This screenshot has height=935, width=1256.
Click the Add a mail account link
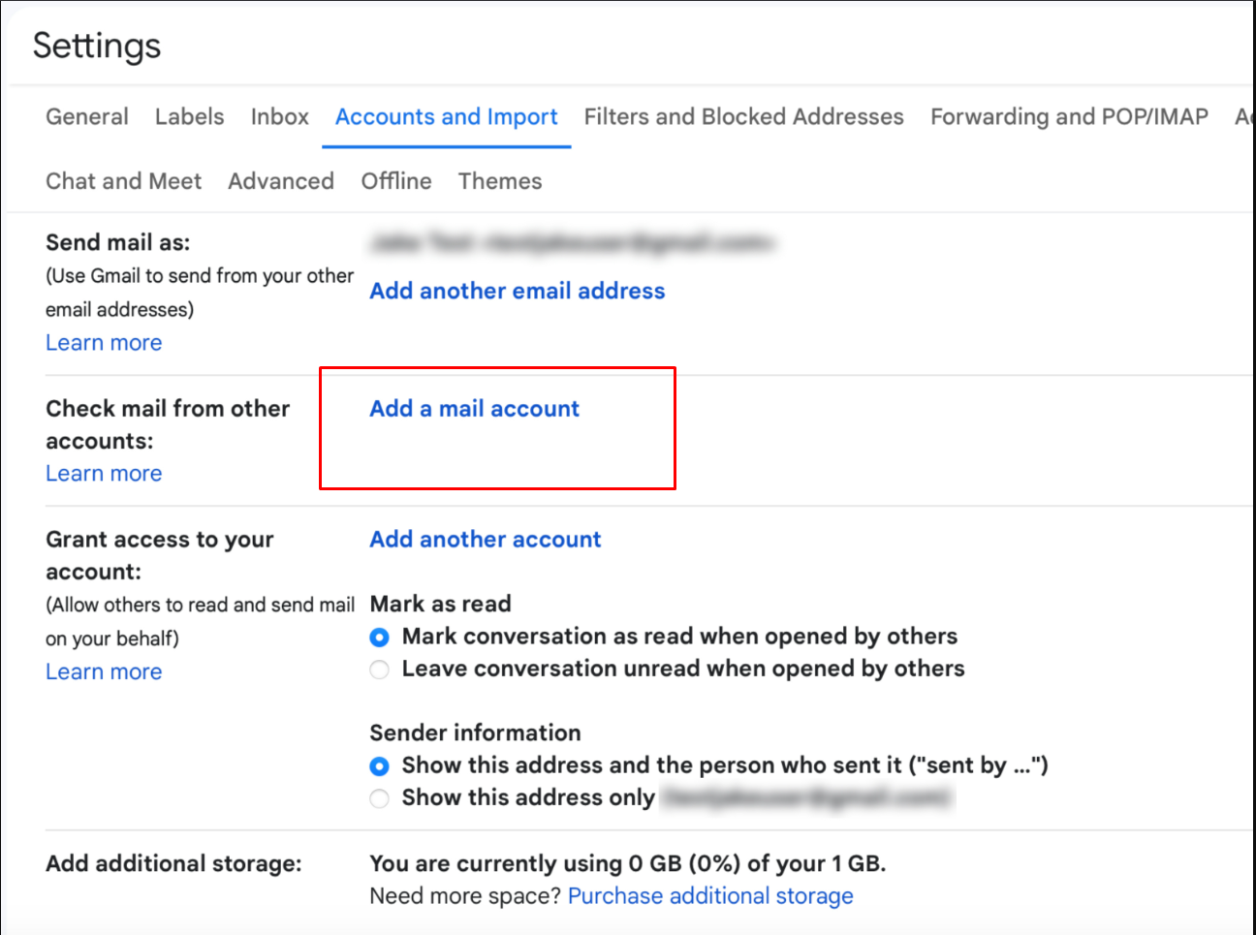[474, 409]
